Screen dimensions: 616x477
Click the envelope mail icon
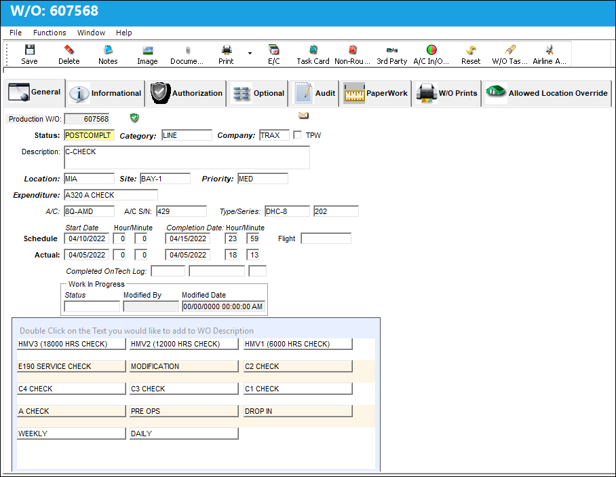coord(303,116)
